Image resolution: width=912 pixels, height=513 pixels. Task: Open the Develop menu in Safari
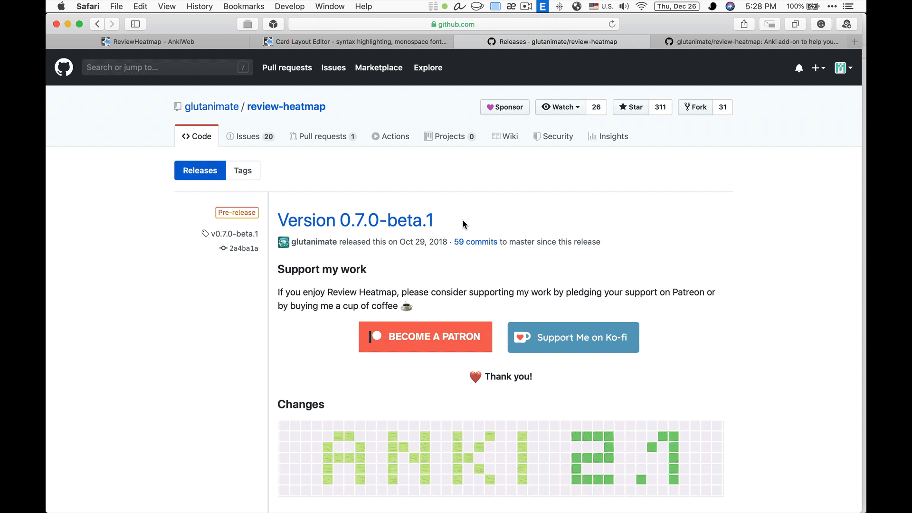(289, 6)
